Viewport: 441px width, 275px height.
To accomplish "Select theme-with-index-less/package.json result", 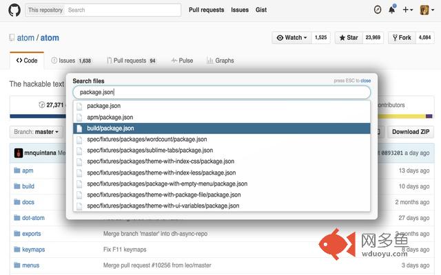I will pos(222,173).
